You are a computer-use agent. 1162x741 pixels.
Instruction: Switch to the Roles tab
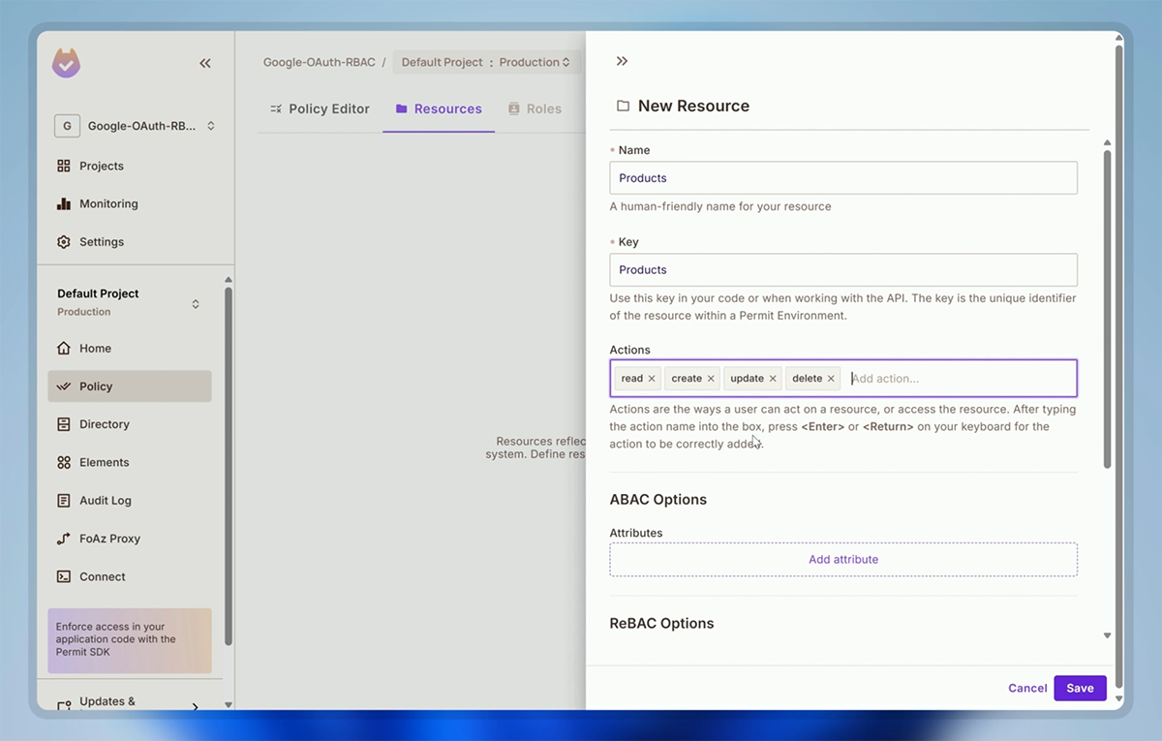pyautogui.click(x=535, y=108)
